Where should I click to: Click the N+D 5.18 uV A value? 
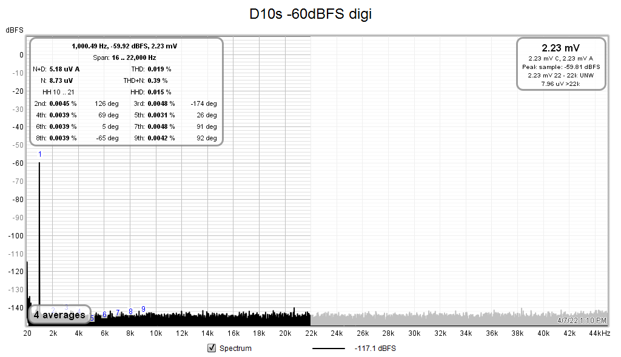click(x=64, y=69)
